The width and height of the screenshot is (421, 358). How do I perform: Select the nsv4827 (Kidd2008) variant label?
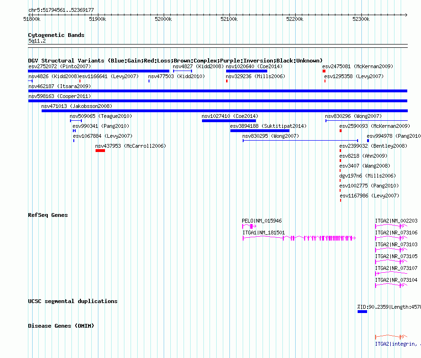coord(198,66)
